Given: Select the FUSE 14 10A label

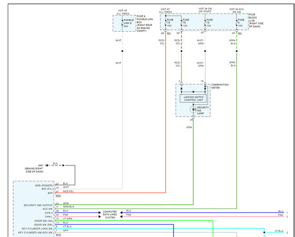Looking at the screenshot, I should [x=209, y=23].
